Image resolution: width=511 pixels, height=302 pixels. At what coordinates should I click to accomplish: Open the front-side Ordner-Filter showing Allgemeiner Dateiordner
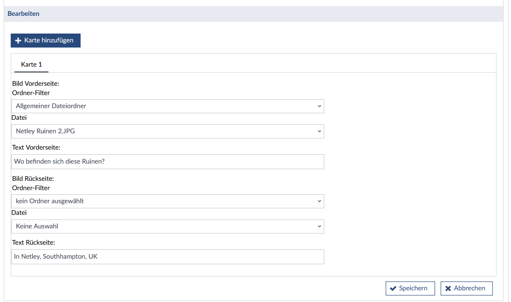click(x=167, y=106)
